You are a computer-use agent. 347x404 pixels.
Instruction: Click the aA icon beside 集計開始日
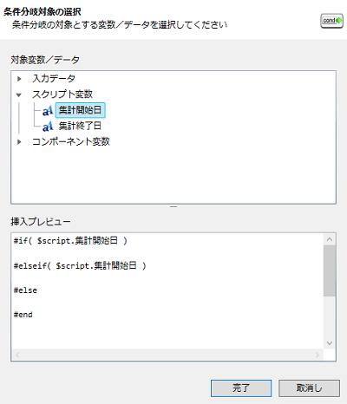(48, 110)
